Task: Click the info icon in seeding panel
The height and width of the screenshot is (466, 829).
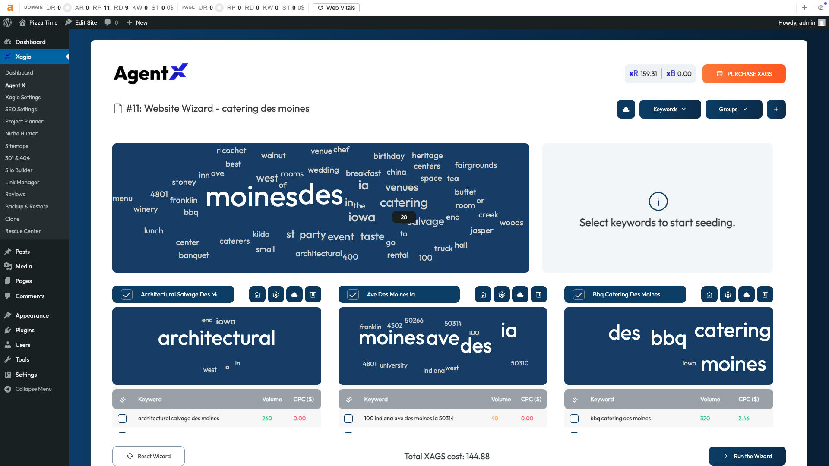Action: 658,202
